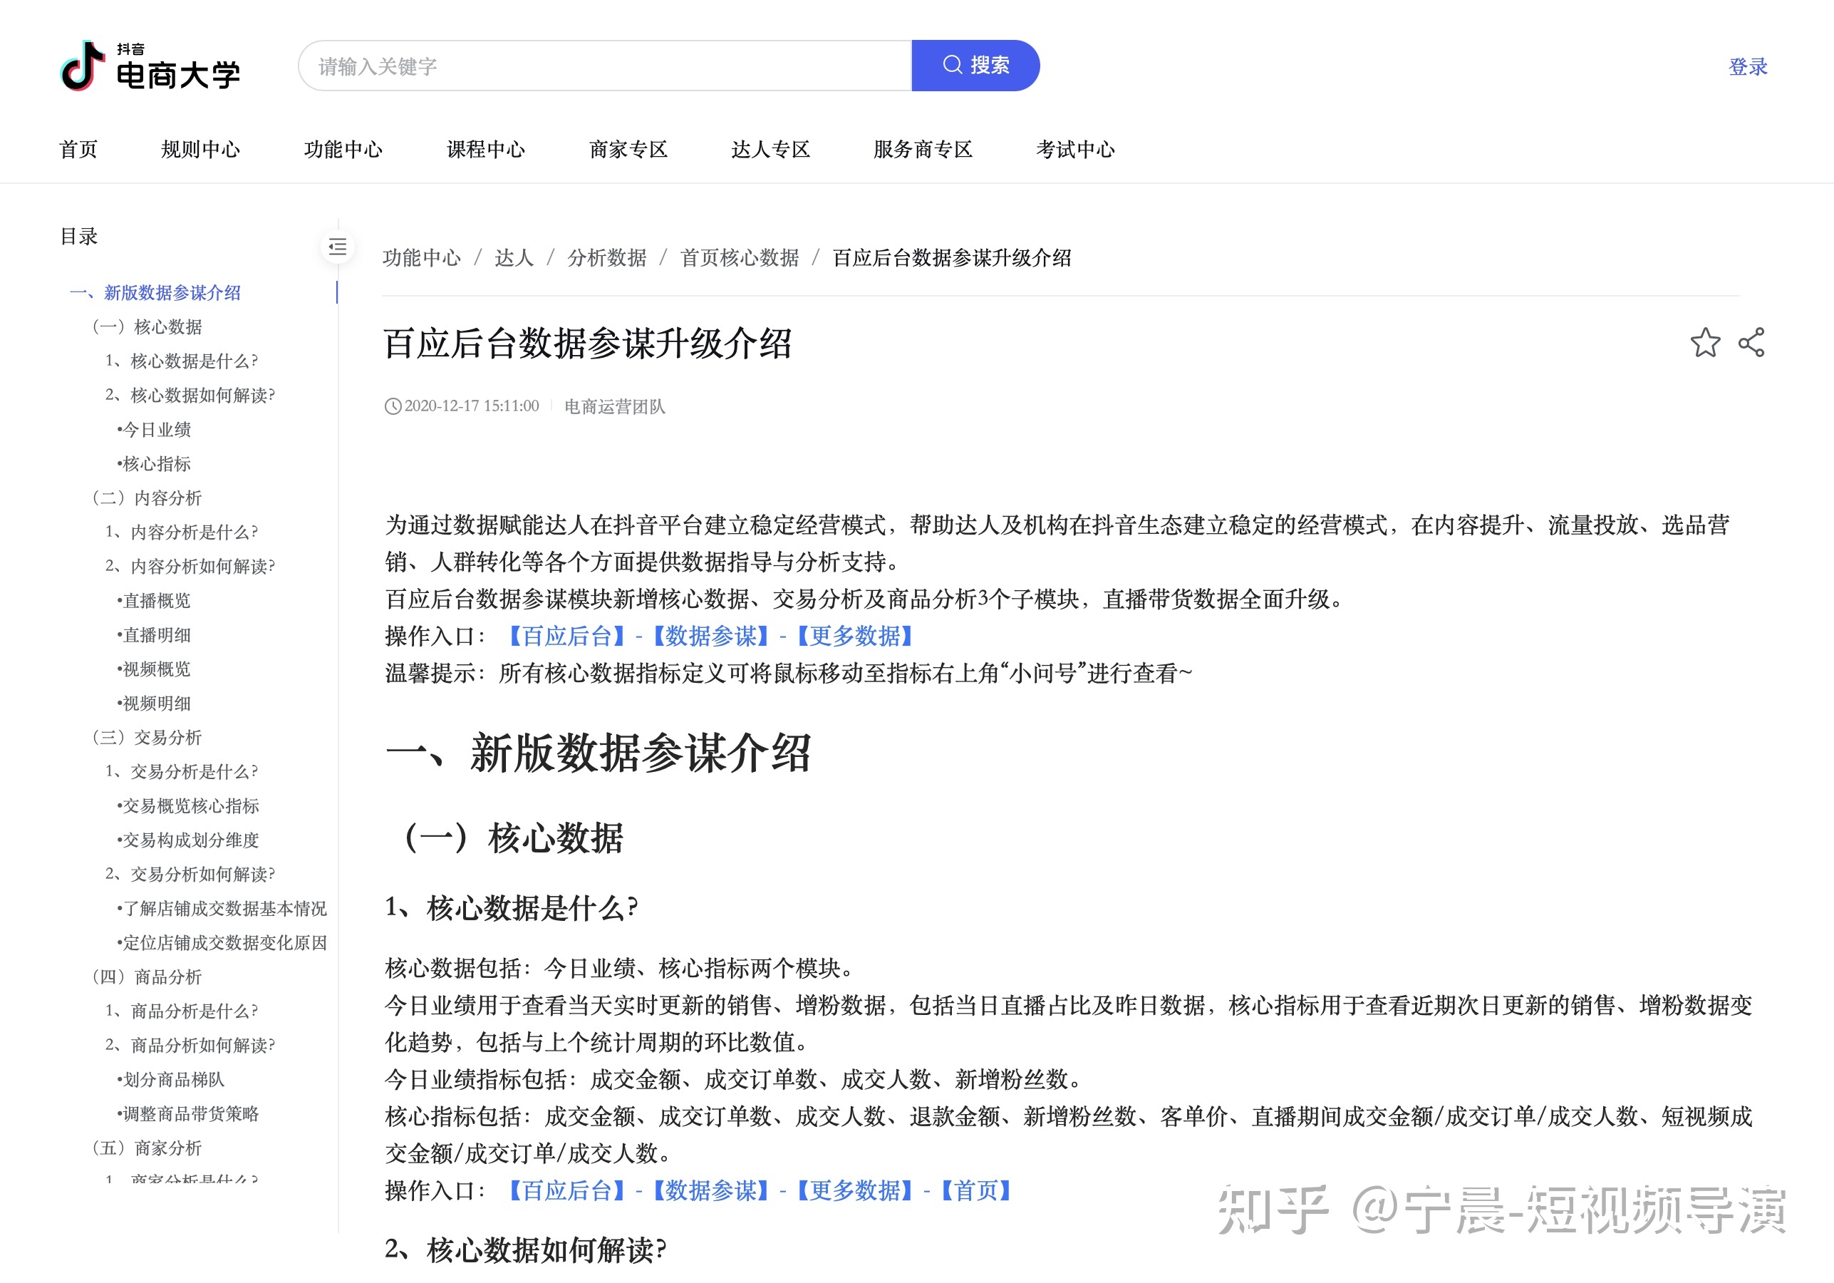Screen dimensions: 1834x1283
Task: Switch to the 规则中心 menu
Action: (x=202, y=148)
